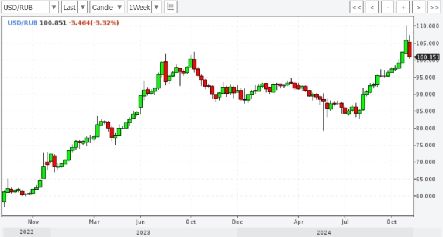Click the USD/RUB symbol input field

(26, 8)
